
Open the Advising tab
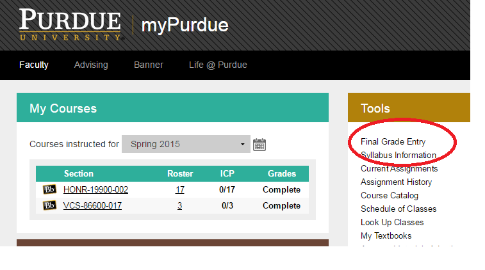(x=91, y=65)
